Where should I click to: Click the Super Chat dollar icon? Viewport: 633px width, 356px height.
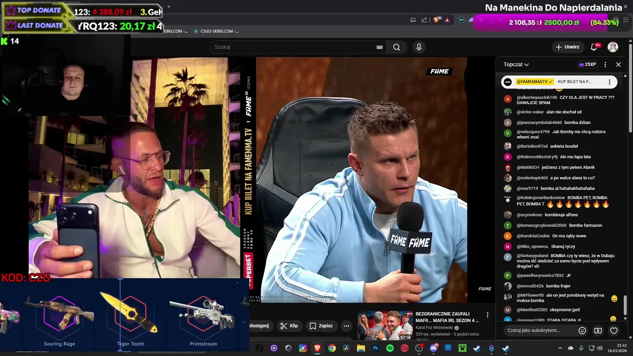[x=598, y=330]
